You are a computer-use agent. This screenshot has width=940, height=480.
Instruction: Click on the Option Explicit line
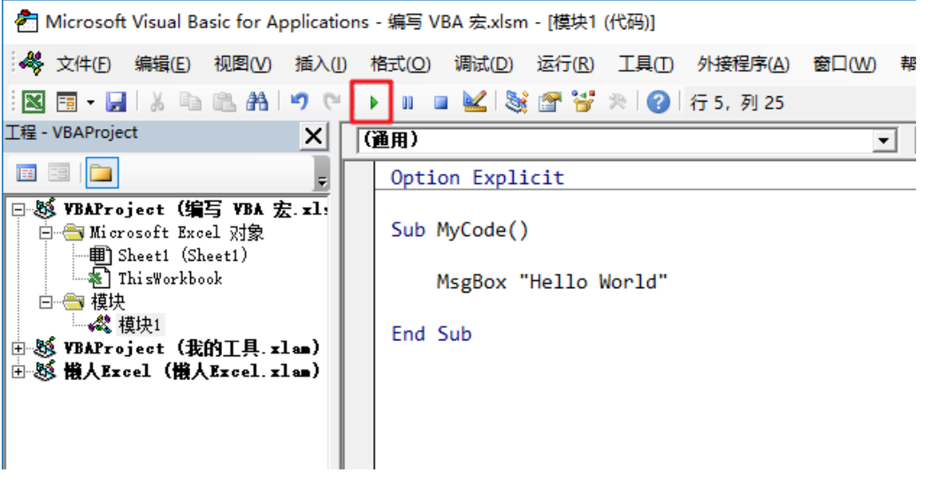[x=478, y=178]
